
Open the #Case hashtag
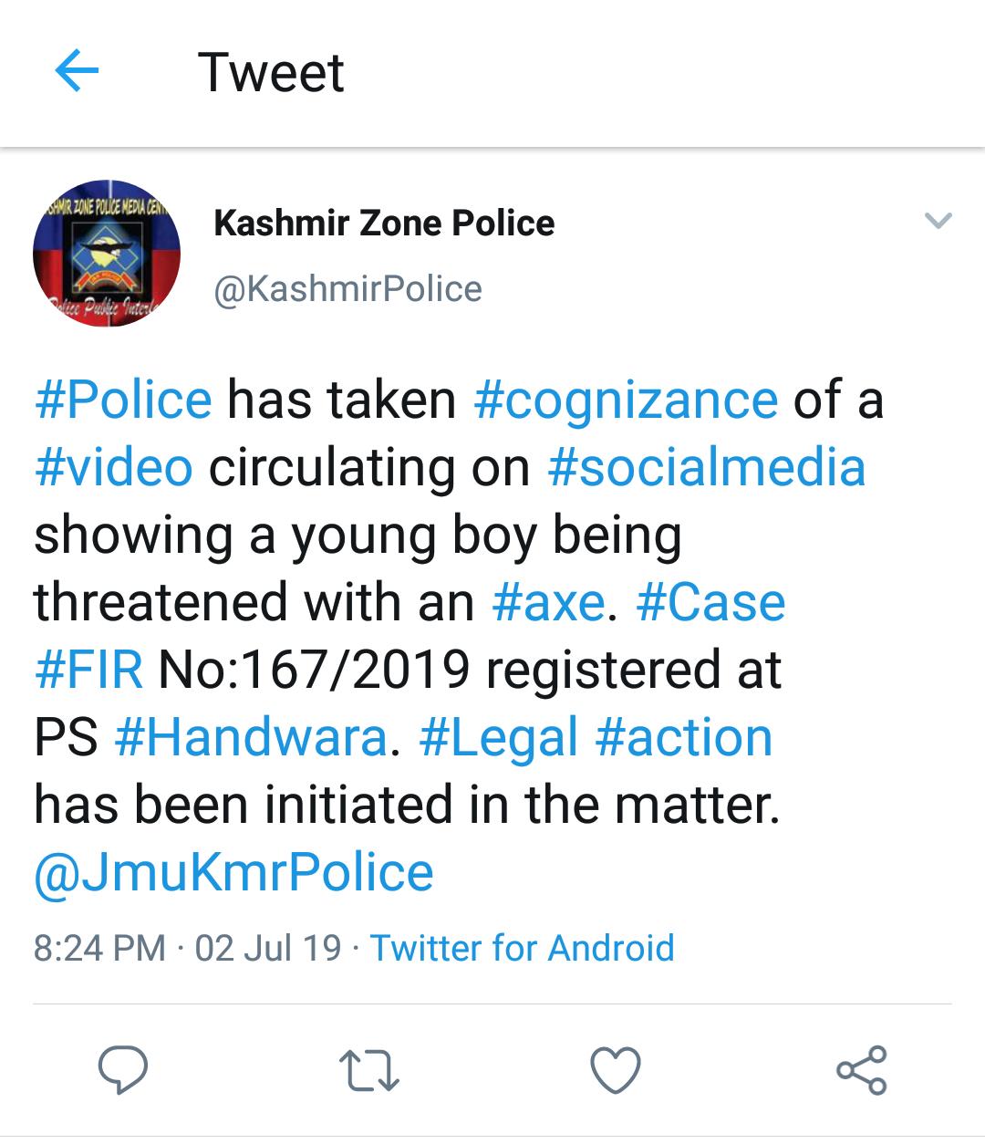click(710, 602)
